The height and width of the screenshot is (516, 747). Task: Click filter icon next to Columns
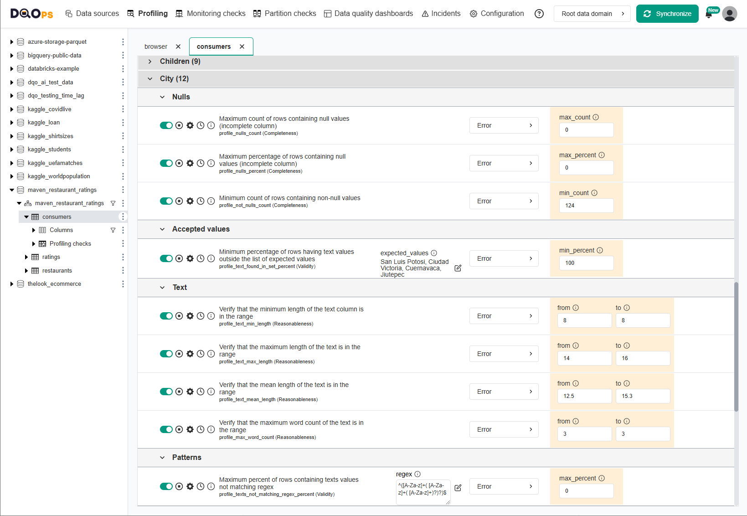tap(113, 230)
